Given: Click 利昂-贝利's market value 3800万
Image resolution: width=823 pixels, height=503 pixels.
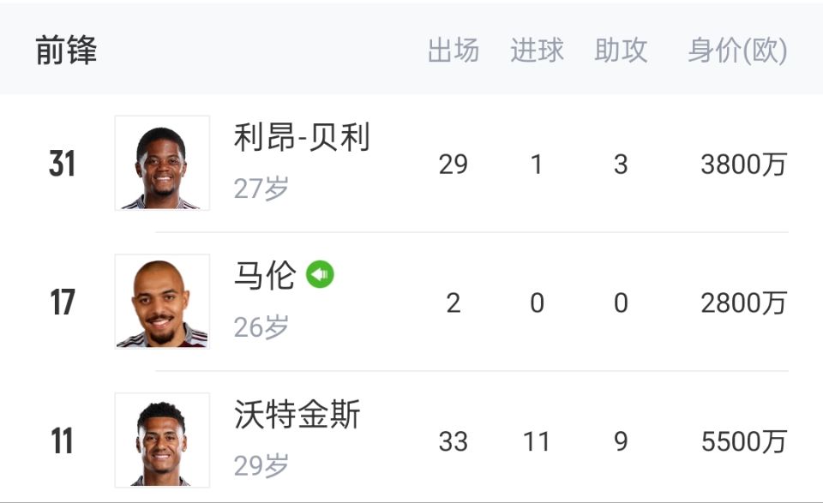Looking at the screenshot, I should point(743,164).
